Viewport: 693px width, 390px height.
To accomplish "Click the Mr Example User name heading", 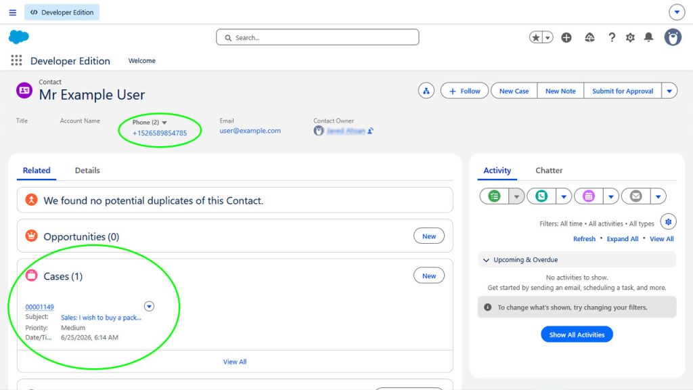I will 92,95.
